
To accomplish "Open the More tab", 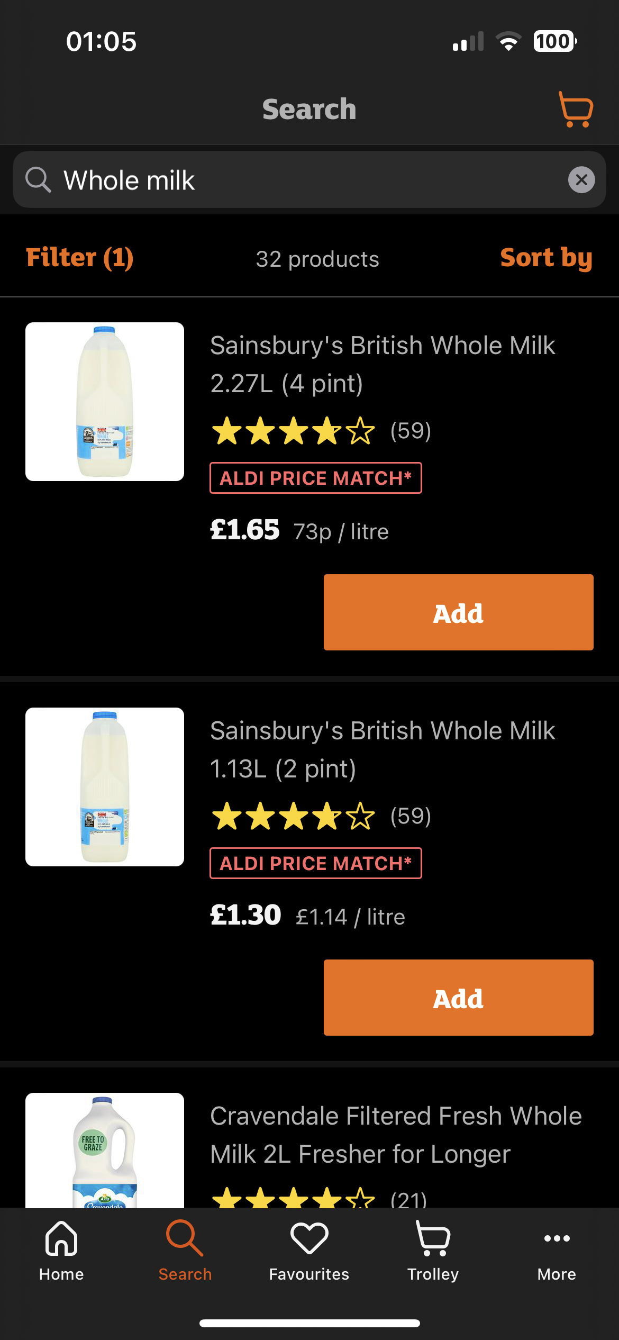I will (557, 1251).
